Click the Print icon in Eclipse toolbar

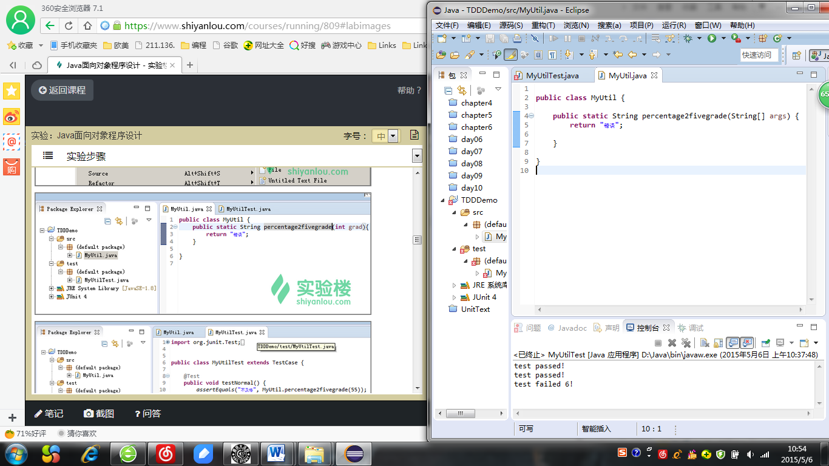click(517, 38)
